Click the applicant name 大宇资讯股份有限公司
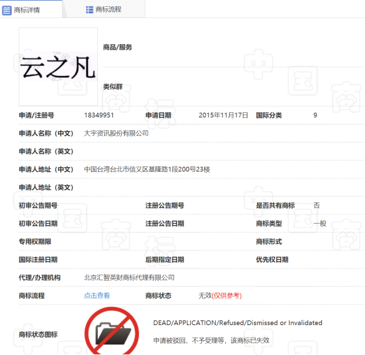 (x=116, y=133)
